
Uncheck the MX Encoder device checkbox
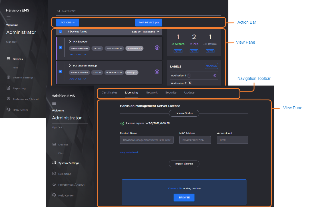tap(60, 47)
